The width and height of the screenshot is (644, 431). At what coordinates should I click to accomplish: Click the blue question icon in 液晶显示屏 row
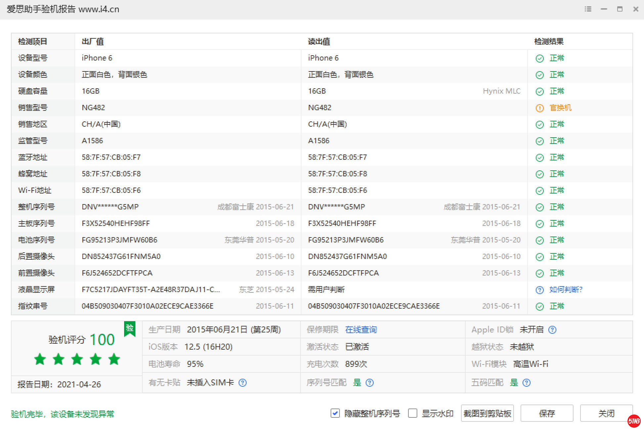point(540,290)
